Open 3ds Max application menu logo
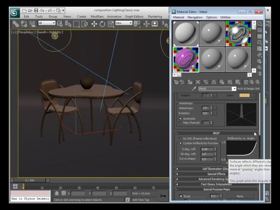The image size is (280, 210). click(x=14, y=13)
